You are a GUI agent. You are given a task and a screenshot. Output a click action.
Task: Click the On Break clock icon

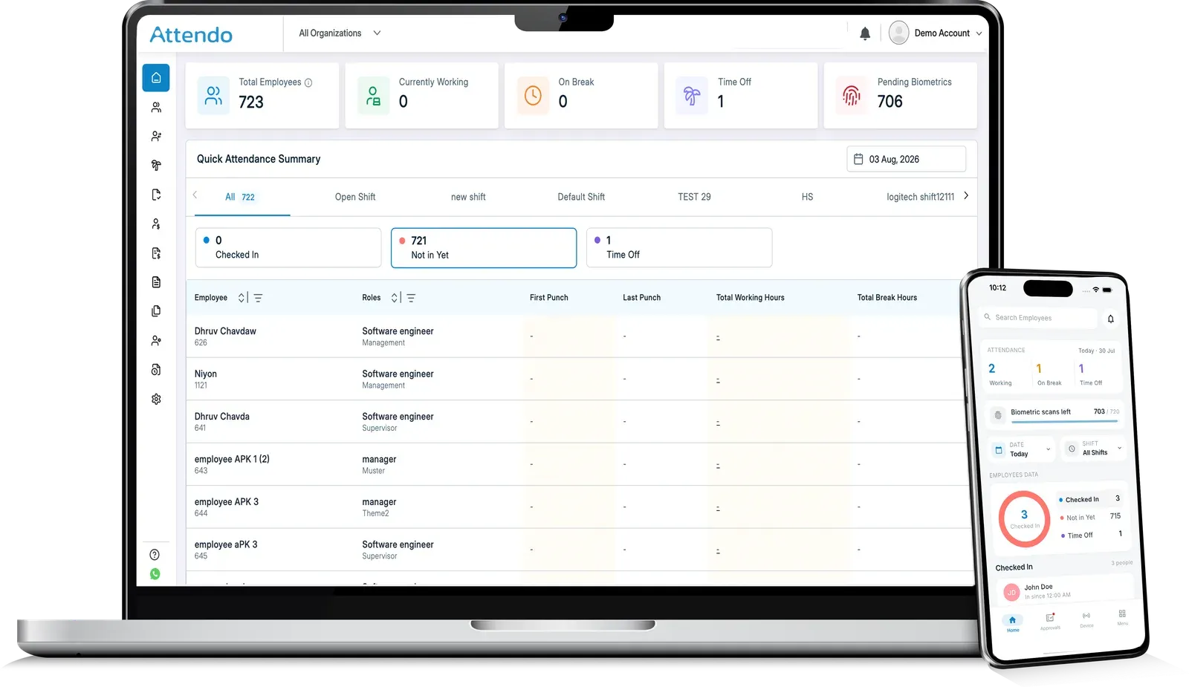(533, 96)
